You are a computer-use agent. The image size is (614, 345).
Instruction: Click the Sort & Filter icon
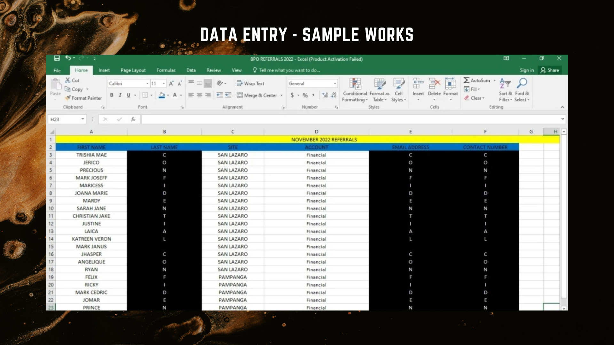(x=505, y=84)
